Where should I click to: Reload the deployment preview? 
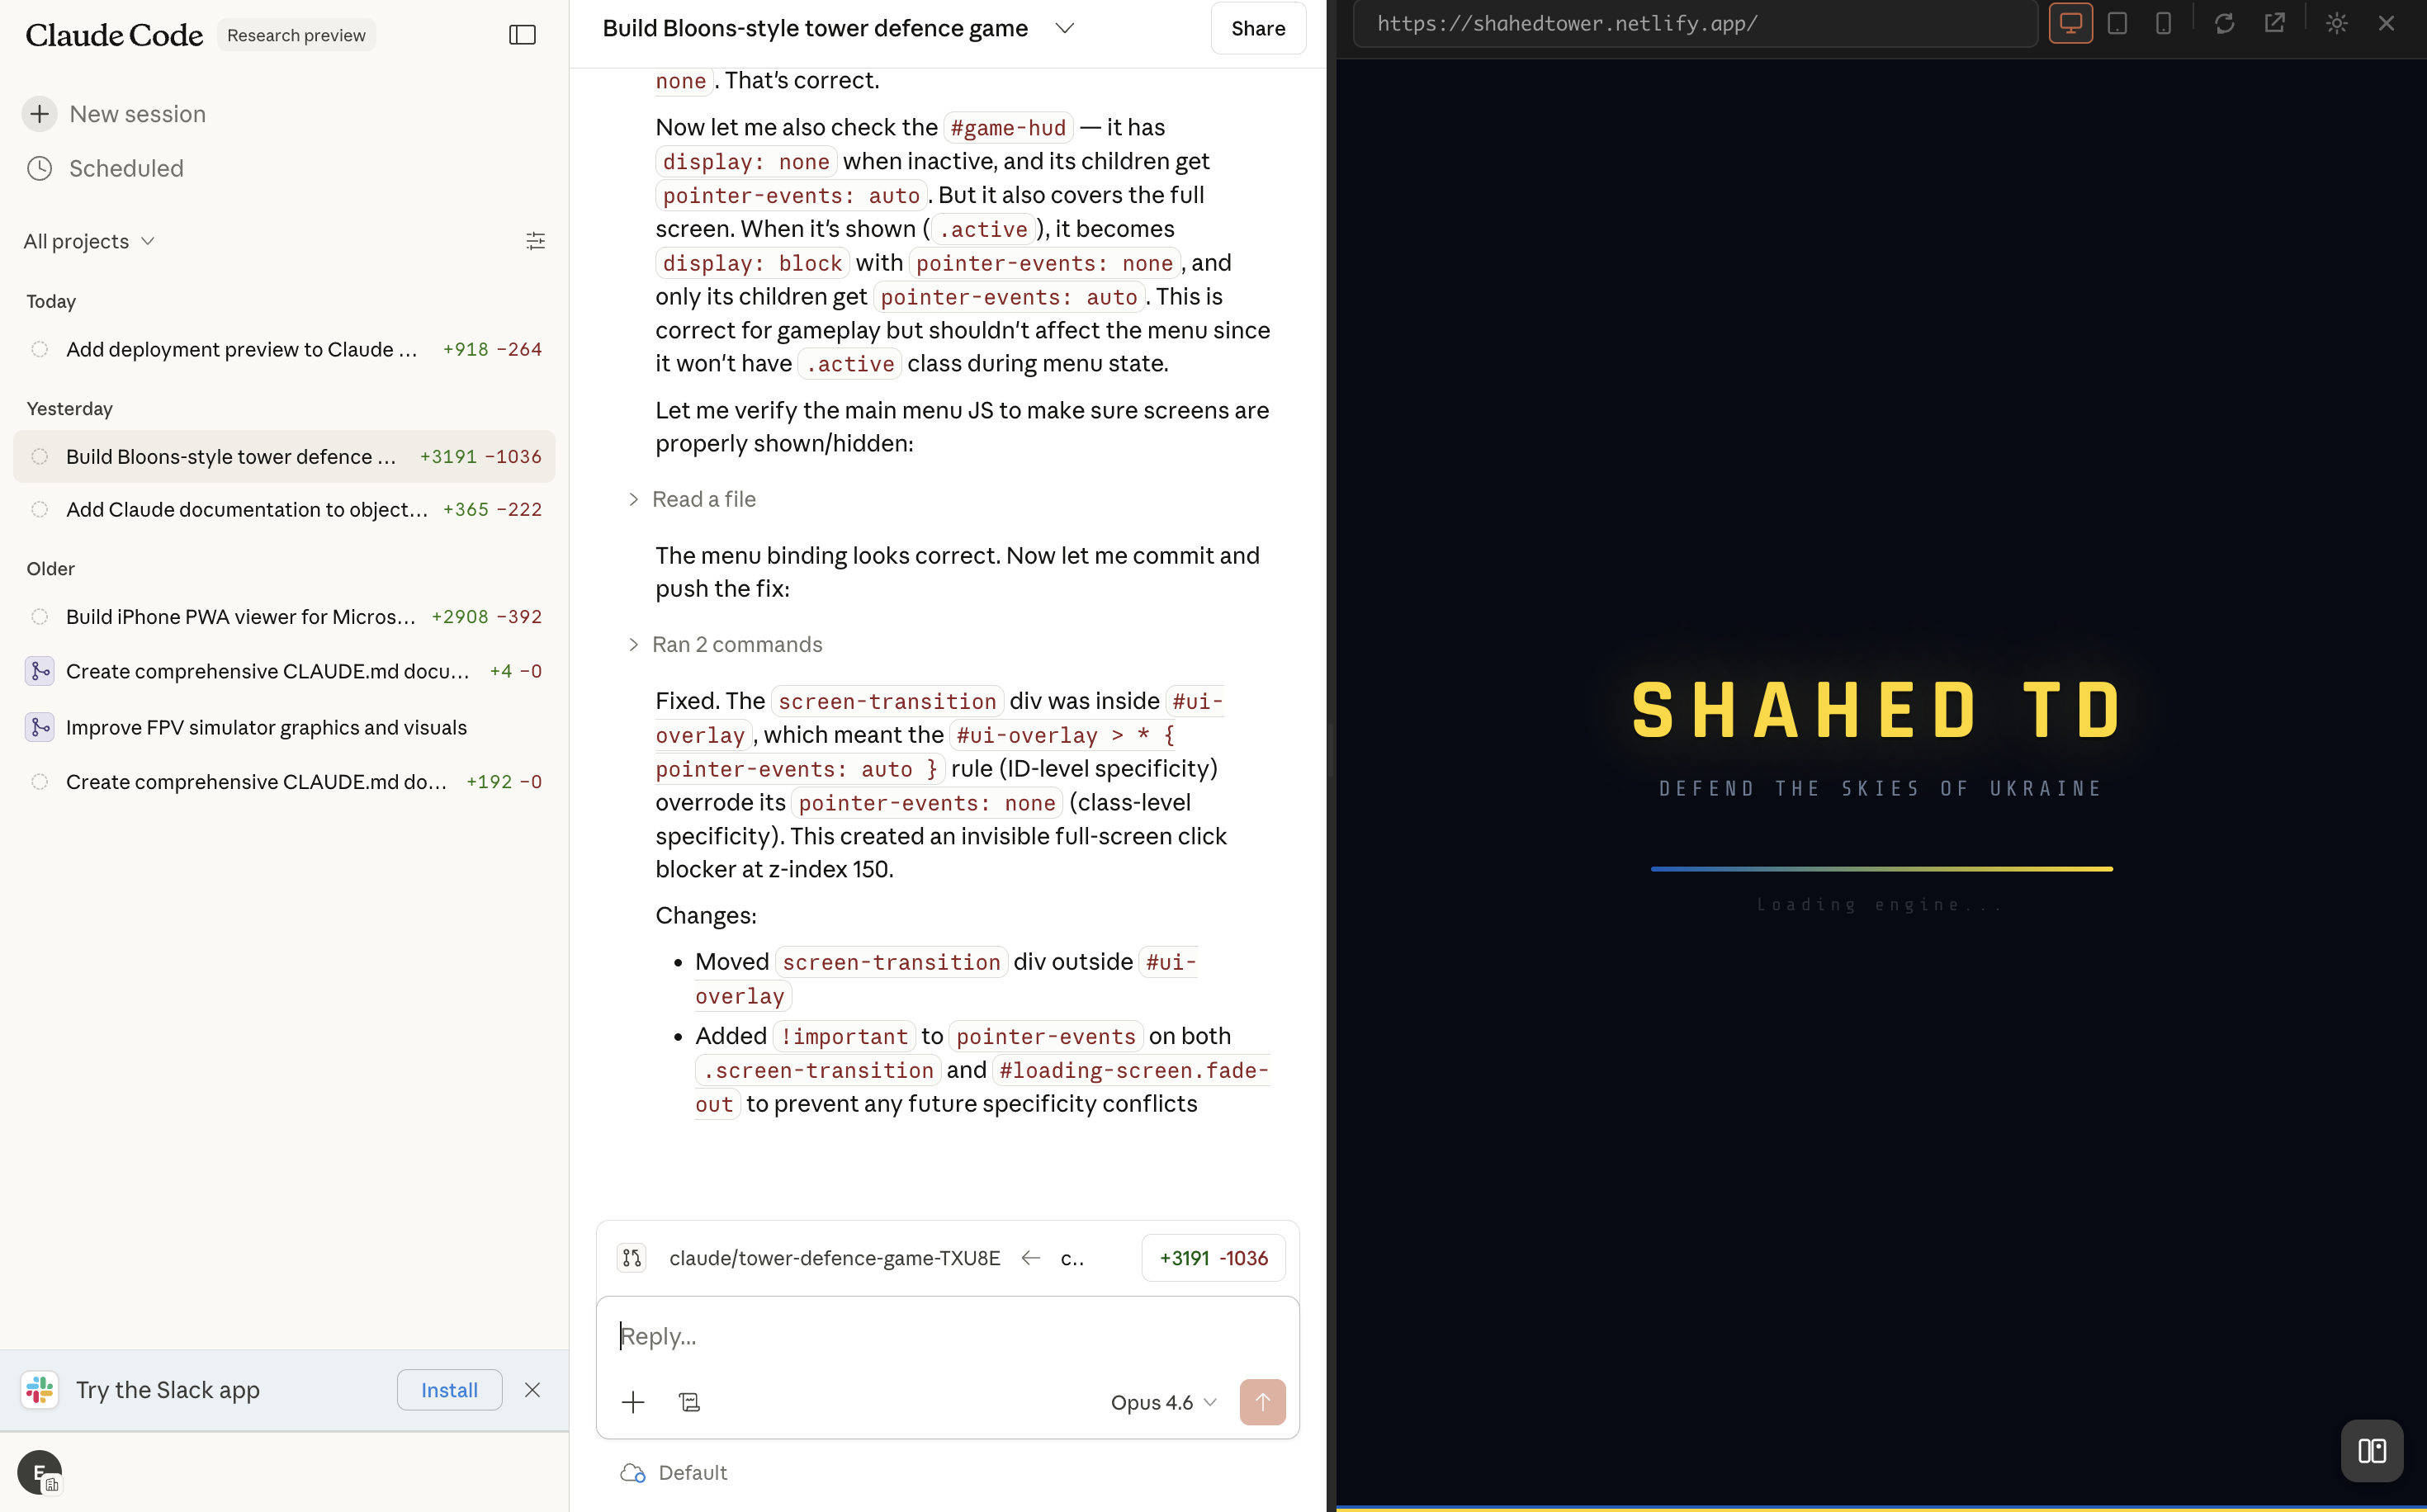coord(2224,23)
